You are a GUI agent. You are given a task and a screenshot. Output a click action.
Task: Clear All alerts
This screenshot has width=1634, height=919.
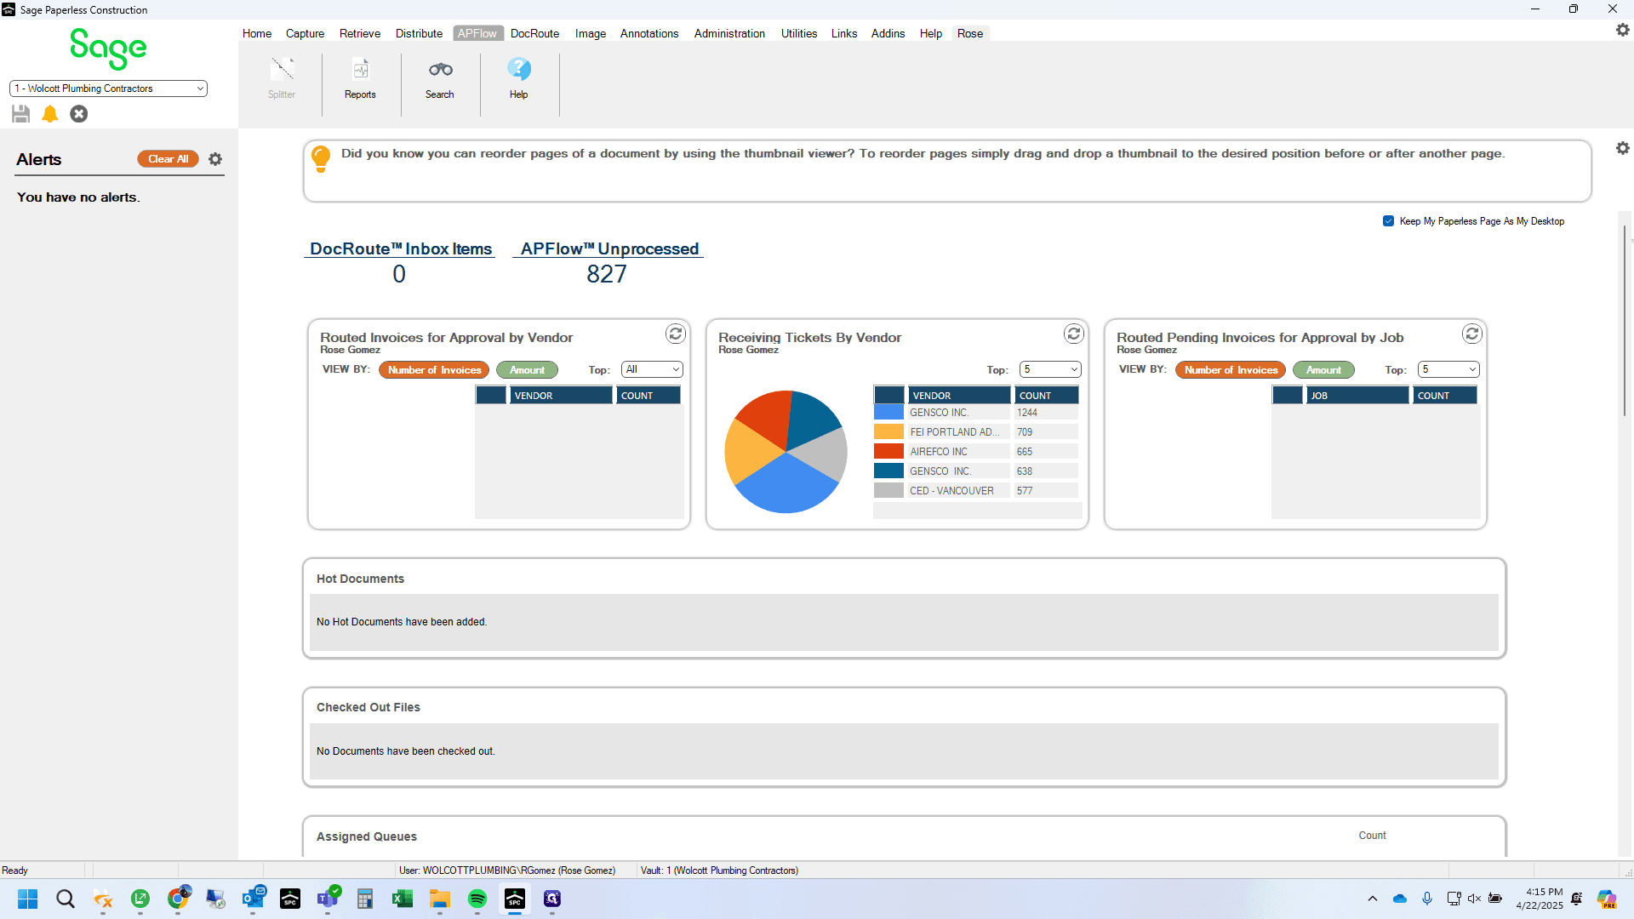(x=168, y=159)
